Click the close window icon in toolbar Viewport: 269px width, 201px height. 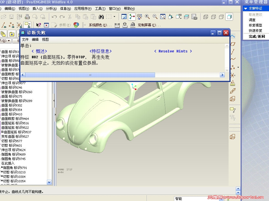point(46,25)
